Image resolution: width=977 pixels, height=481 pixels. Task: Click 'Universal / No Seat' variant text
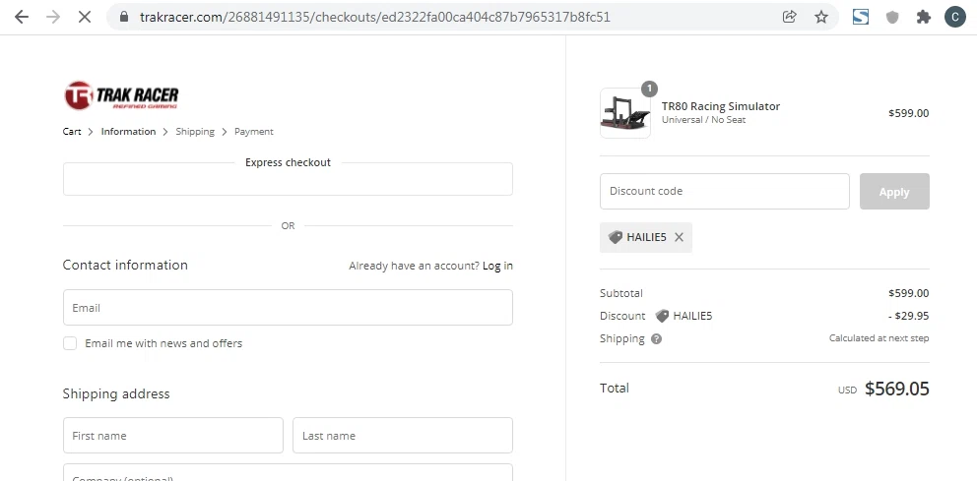coord(703,119)
